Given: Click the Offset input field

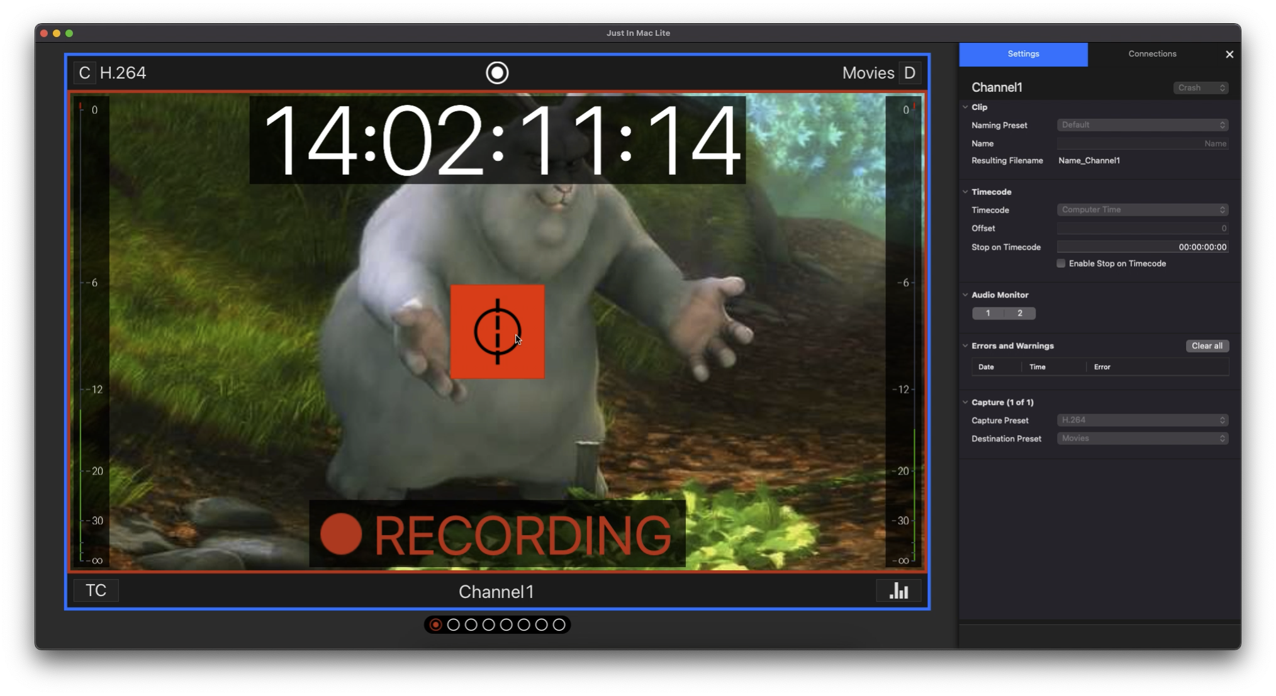Looking at the screenshot, I should (x=1143, y=228).
